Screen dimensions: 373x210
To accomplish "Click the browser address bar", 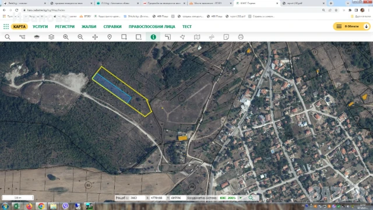I will coord(171,10).
